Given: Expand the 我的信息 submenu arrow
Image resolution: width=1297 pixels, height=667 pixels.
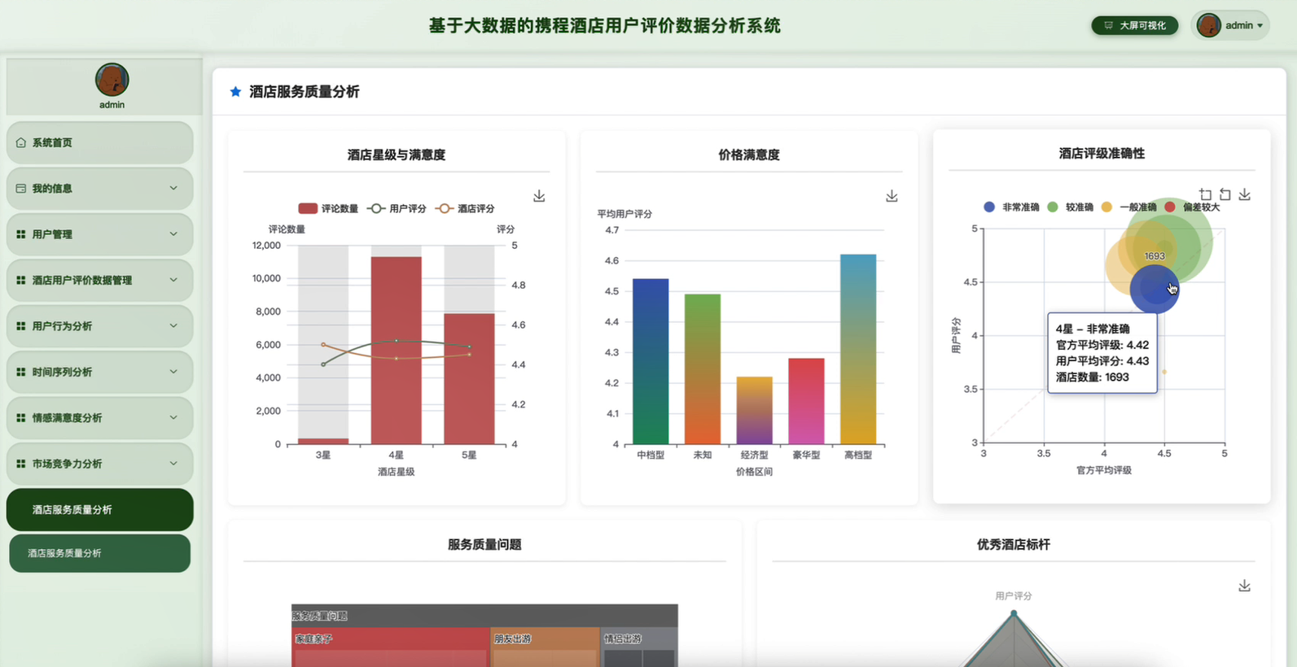Looking at the screenshot, I should (173, 188).
